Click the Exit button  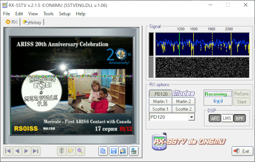pos(243,151)
